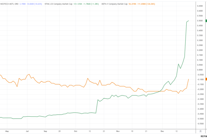Click the 0.0000 tick on the price axis
This screenshot has width=207, height=138.
click(200, 70)
